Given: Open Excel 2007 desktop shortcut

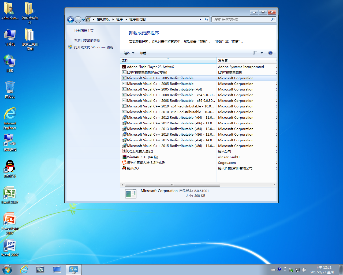Looking at the screenshot, I should [x=10, y=195].
